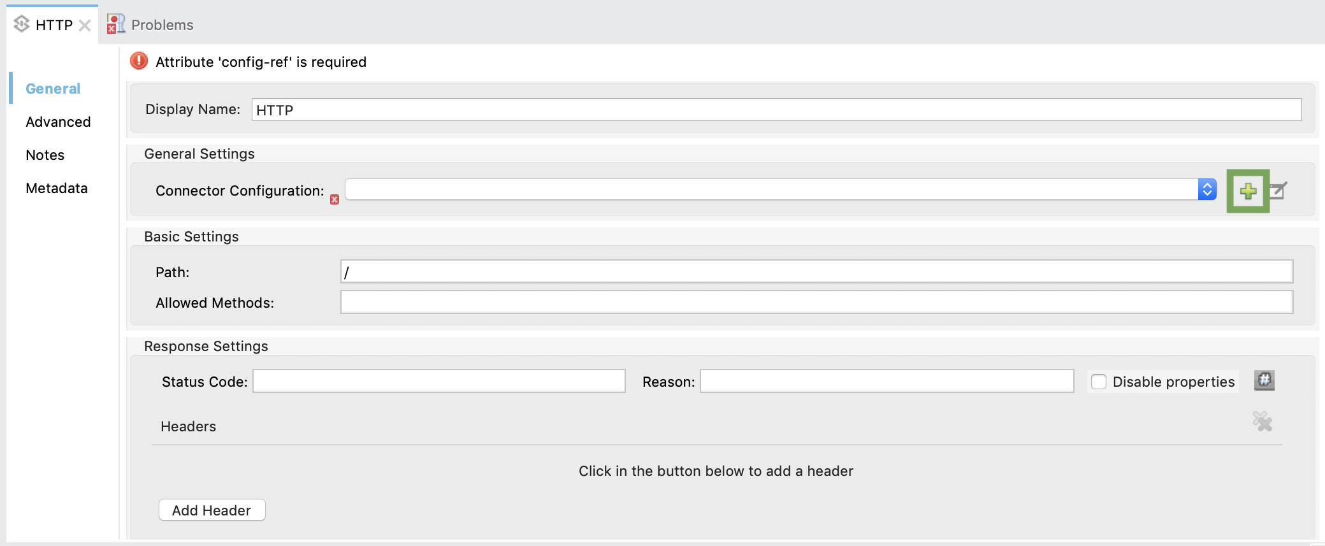Select the Advanced section
The height and width of the screenshot is (546, 1325).
tap(58, 122)
